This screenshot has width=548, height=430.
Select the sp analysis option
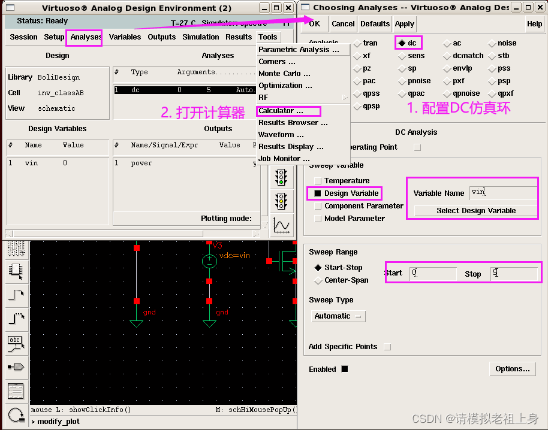(408, 68)
